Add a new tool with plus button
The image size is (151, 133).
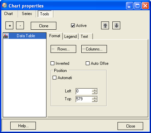click(x=10, y=26)
